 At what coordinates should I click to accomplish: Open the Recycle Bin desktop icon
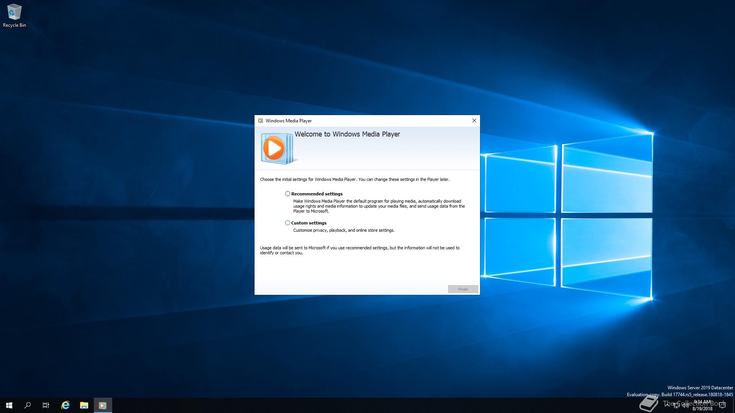click(x=14, y=15)
